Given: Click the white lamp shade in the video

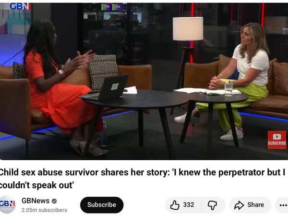Looking at the screenshot, I should coord(188,29).
